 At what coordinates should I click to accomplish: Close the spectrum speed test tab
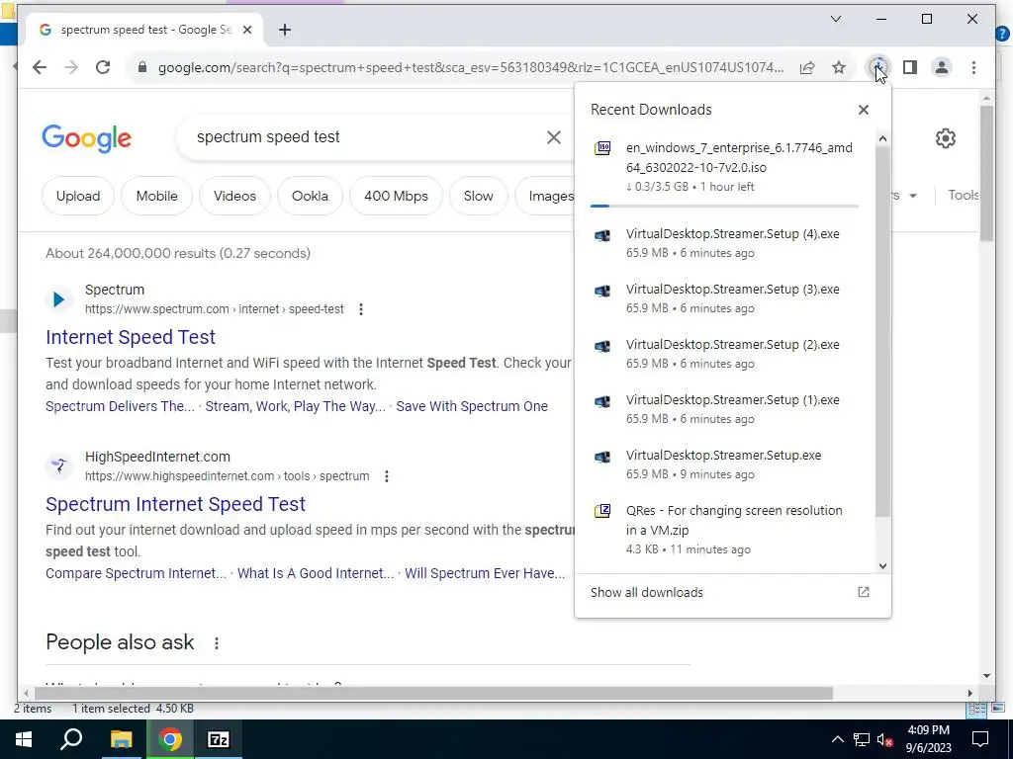(x=246, y=30)
